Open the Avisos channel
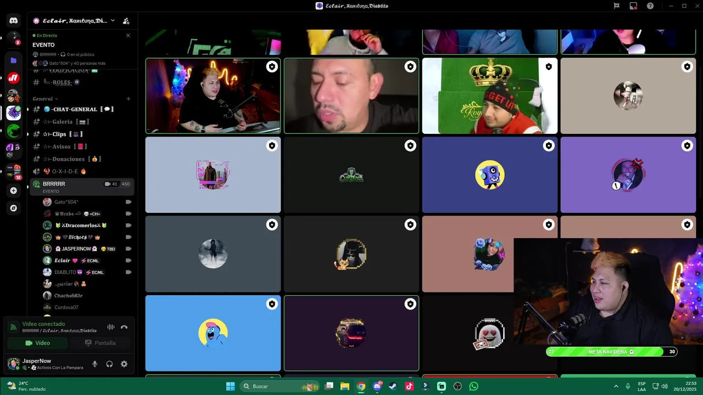The image size is (703, 395). point(82,146)
